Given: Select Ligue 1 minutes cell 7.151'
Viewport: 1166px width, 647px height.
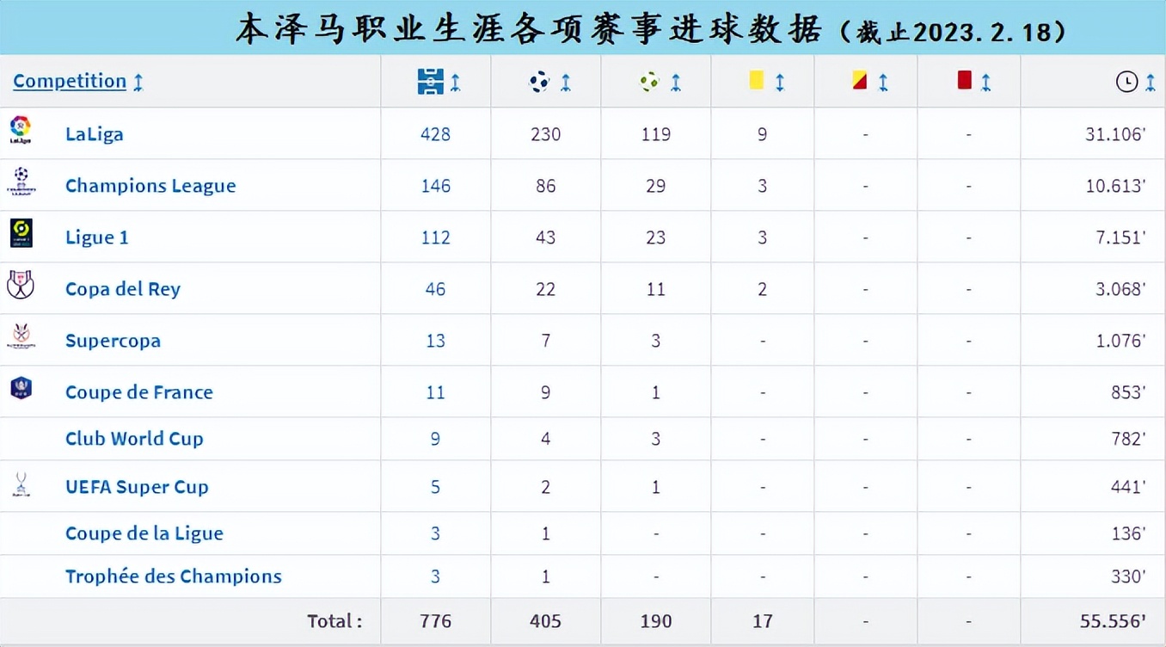Looking at the screenshot, I should (x=1093, y=237).
